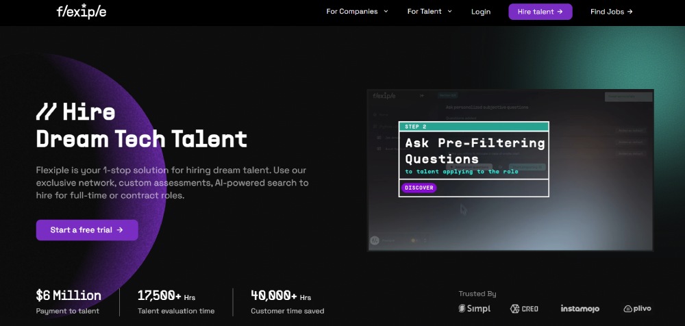Click the "Ask Pre-Filtering Questions" video title

coord(475,151)
